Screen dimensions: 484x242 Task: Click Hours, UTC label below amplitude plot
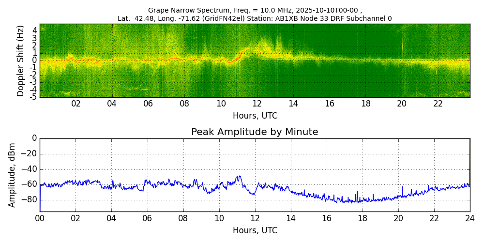(255, 230)
